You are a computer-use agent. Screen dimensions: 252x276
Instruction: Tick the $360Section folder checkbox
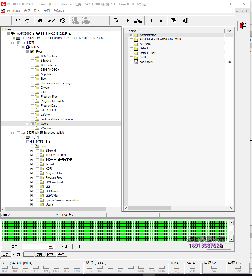(x=32, y=56)
